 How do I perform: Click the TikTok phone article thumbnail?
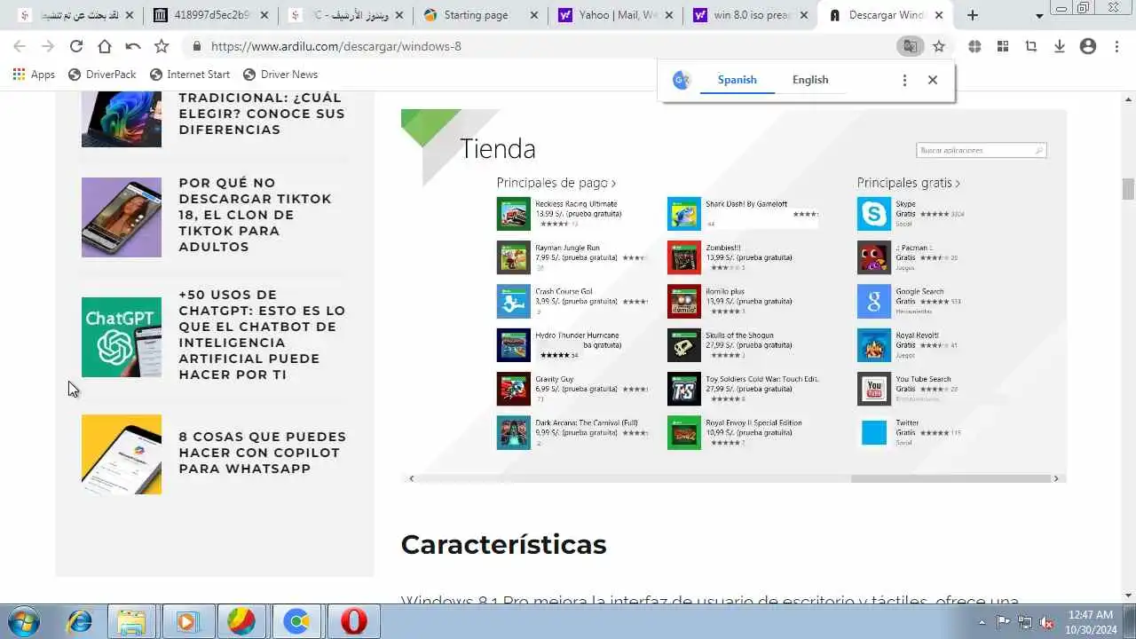click(122, 217)
